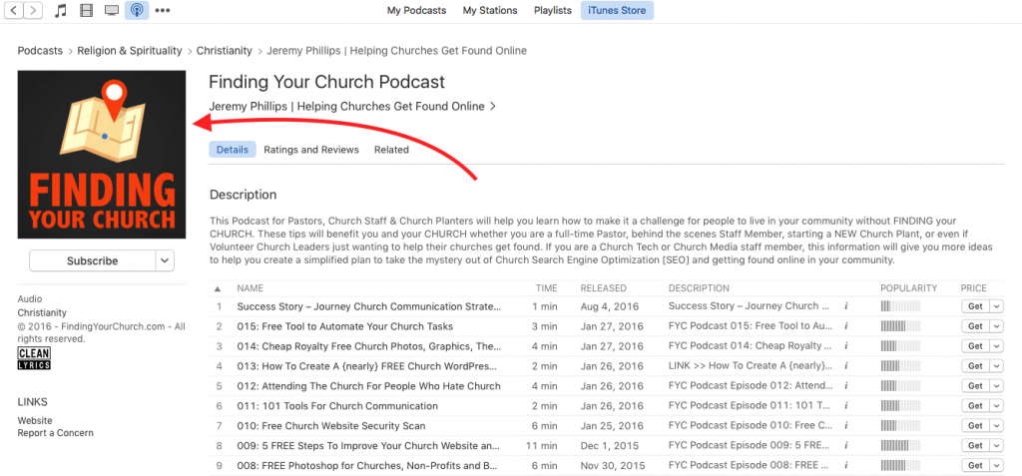Open the Movies library icon
This screenshot has height=476, width=1022.
point(86,10)
